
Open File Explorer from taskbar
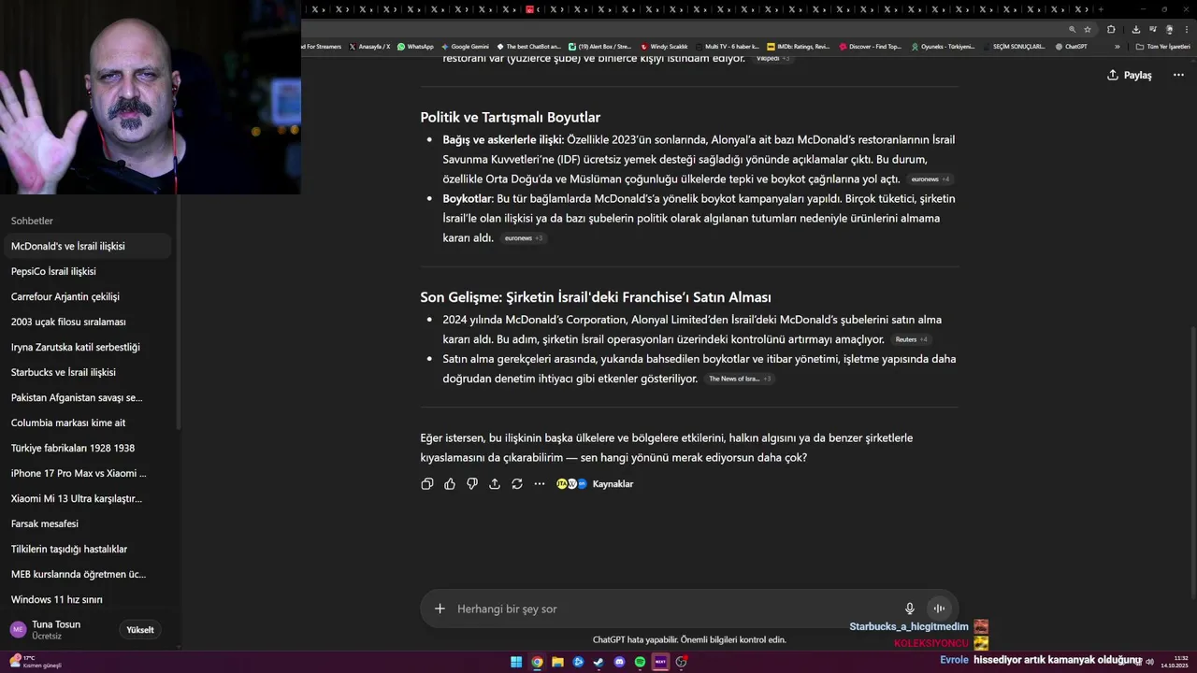[557, 662]
